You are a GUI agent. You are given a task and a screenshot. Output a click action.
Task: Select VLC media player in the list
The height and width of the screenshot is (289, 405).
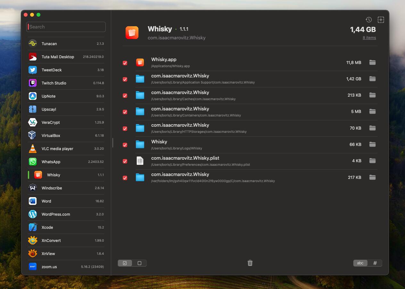[66, 149]
